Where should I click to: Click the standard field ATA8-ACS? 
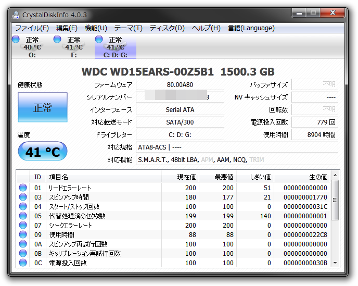coord(237,147)
